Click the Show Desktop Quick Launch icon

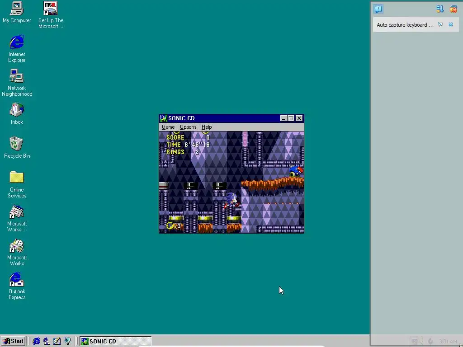[57, 341]
